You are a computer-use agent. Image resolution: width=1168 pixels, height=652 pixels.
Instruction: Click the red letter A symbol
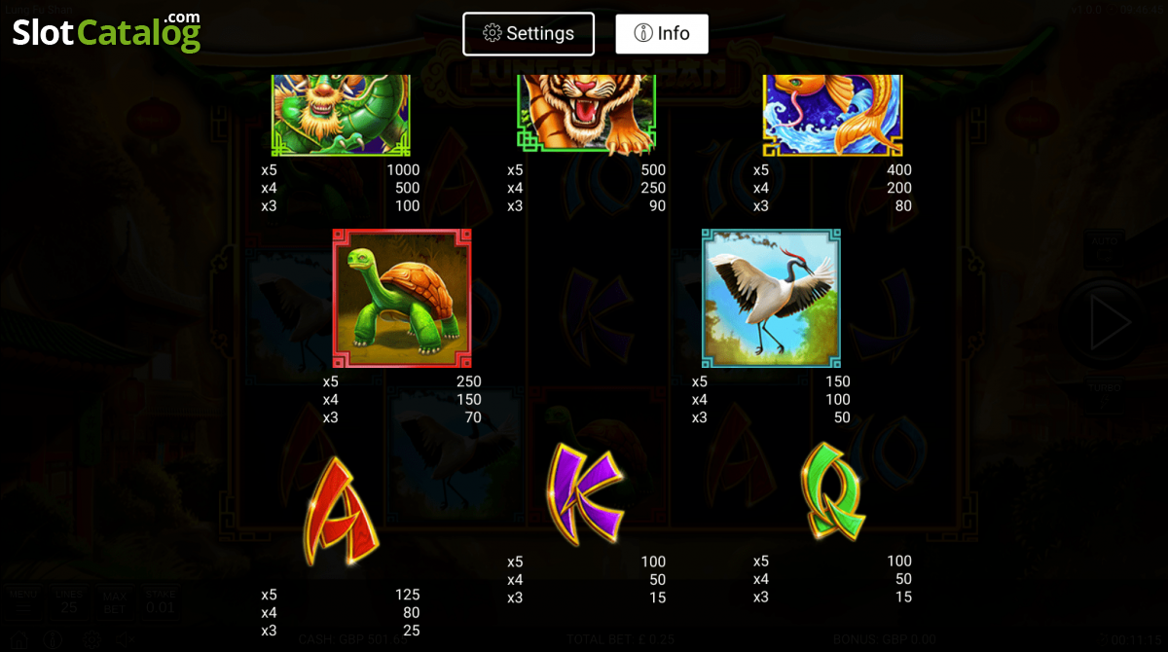coord(341,512)
